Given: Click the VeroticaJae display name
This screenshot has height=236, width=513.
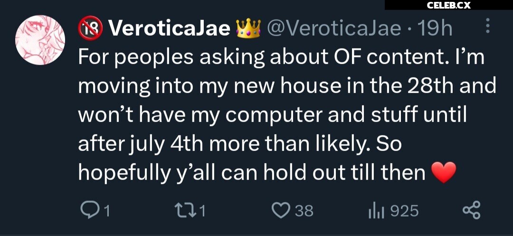Looking at the screenshot, I should 170,29.
